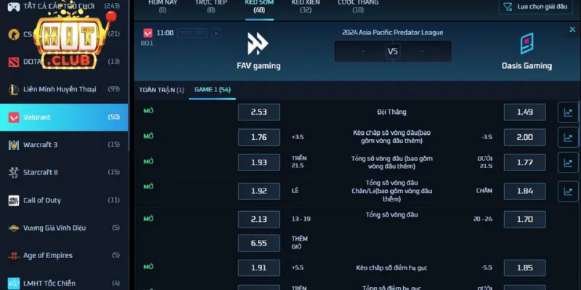Close the match detail panel
The width and height of the screenshot is (581, 290).
[572, 30]
